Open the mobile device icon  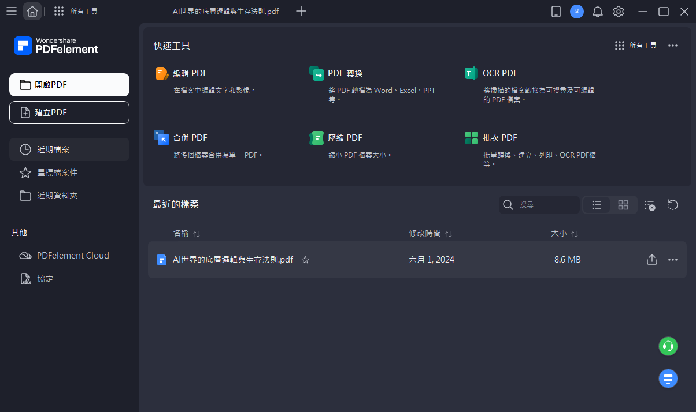pyautogui.click(x=556, y=12)
